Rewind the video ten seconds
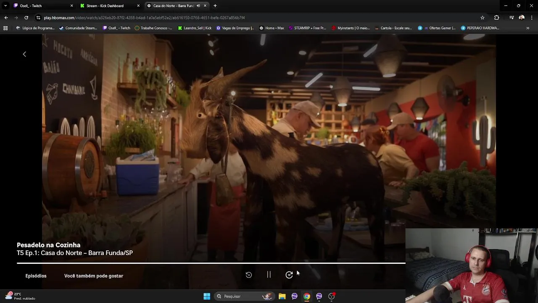The image size is (538, 303). (x=249, y=275)
